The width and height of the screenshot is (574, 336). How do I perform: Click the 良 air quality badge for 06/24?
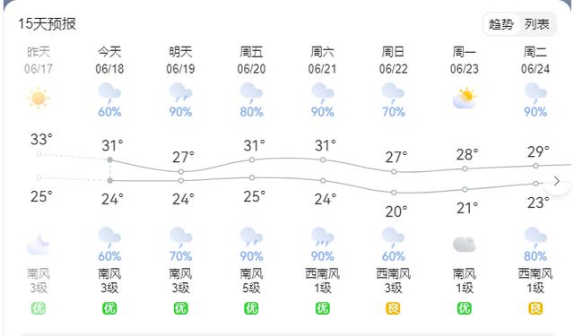[x=535, y=308]
